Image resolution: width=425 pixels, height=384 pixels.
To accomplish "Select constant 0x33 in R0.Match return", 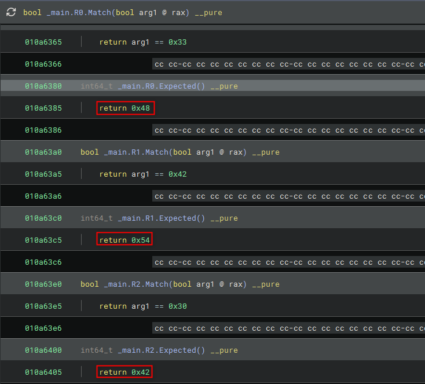I will (177, 42).
